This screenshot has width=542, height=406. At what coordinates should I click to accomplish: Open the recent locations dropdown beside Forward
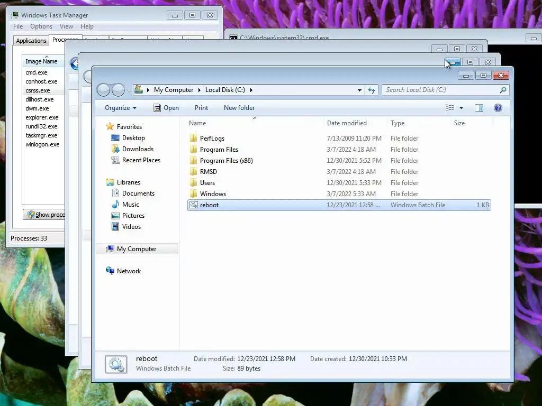(x=129, y=90)
